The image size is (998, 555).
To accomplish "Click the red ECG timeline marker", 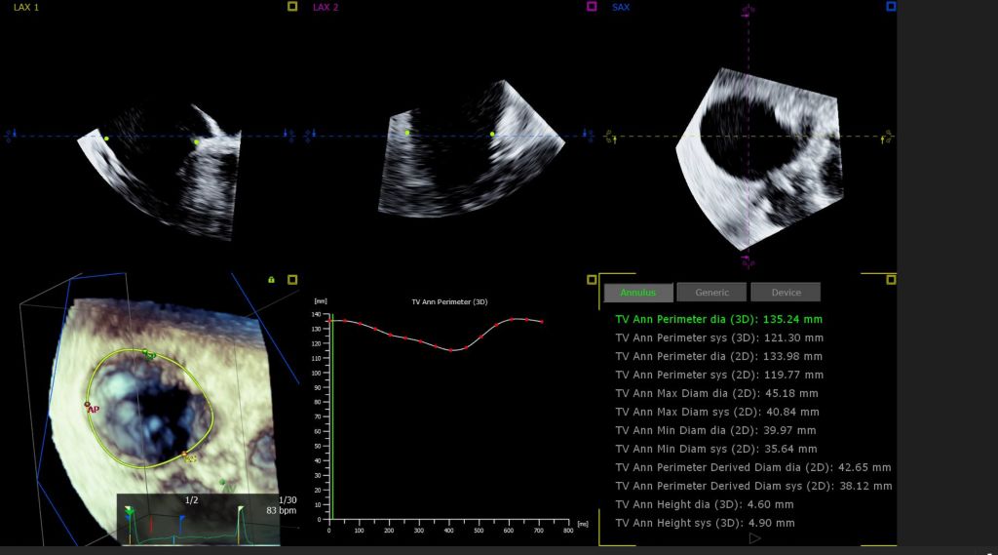I will (151, 524).
